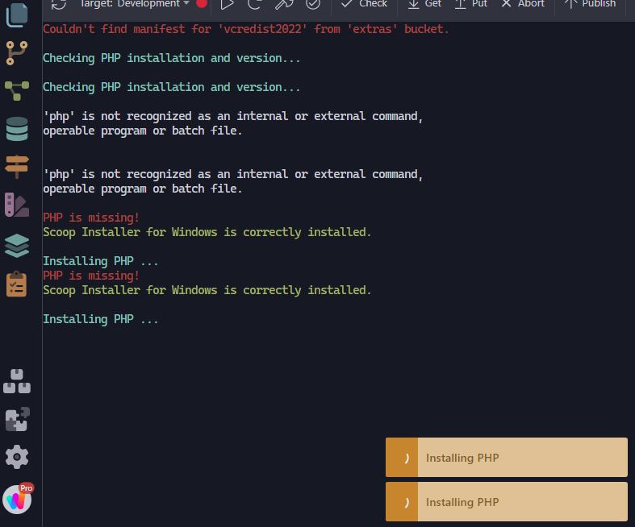Click the Check button

364,4
